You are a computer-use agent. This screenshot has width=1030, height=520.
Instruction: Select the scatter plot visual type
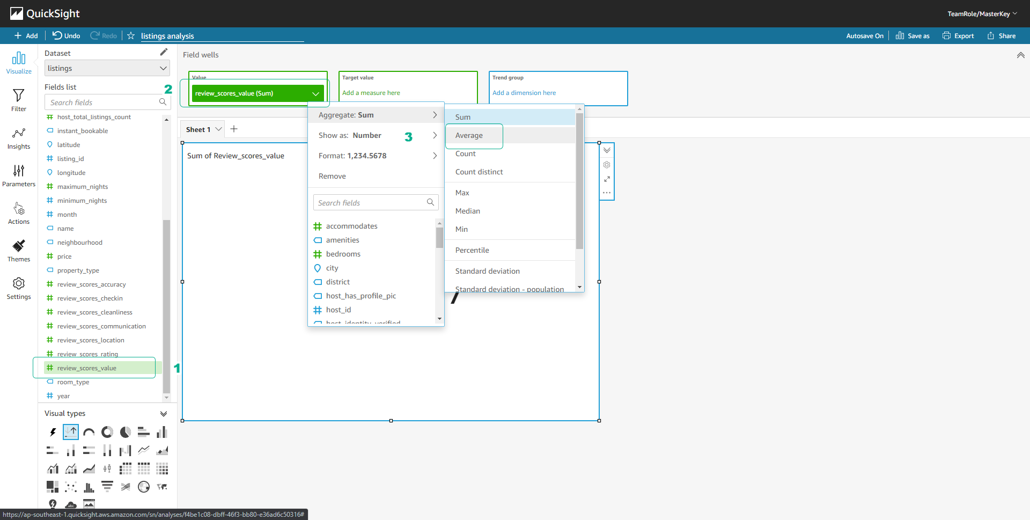click(x=71, y=487)
